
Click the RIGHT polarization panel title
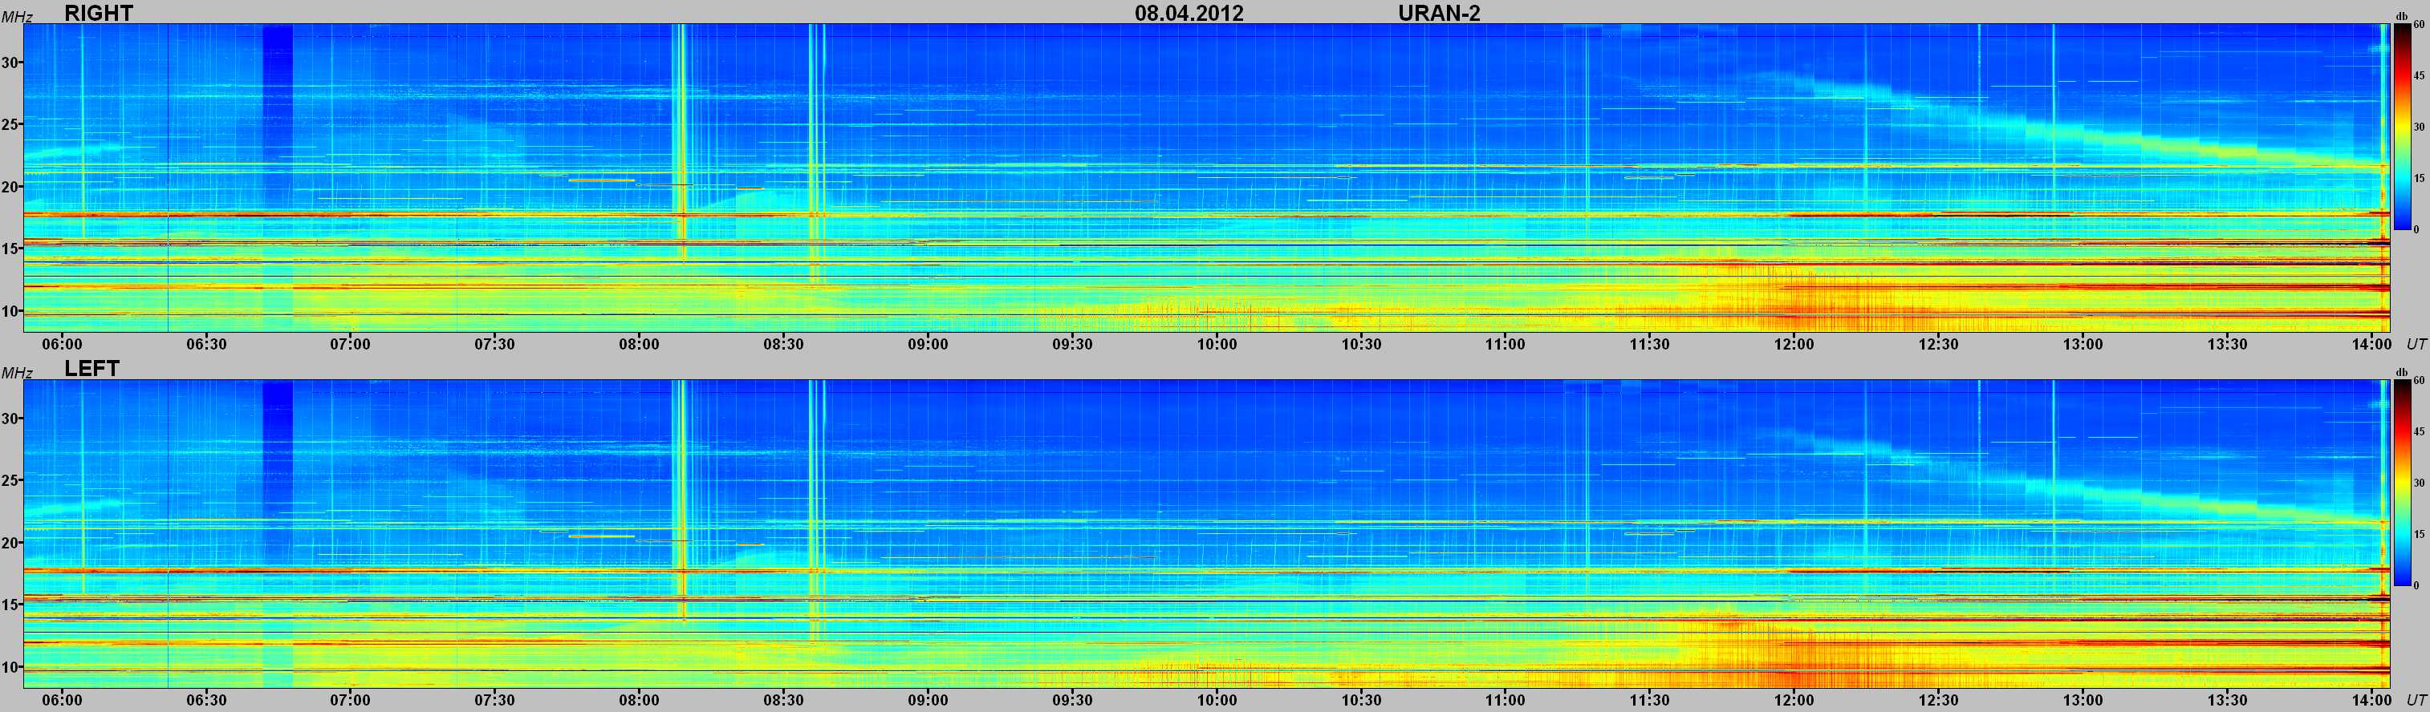click(x=98, y=12)
